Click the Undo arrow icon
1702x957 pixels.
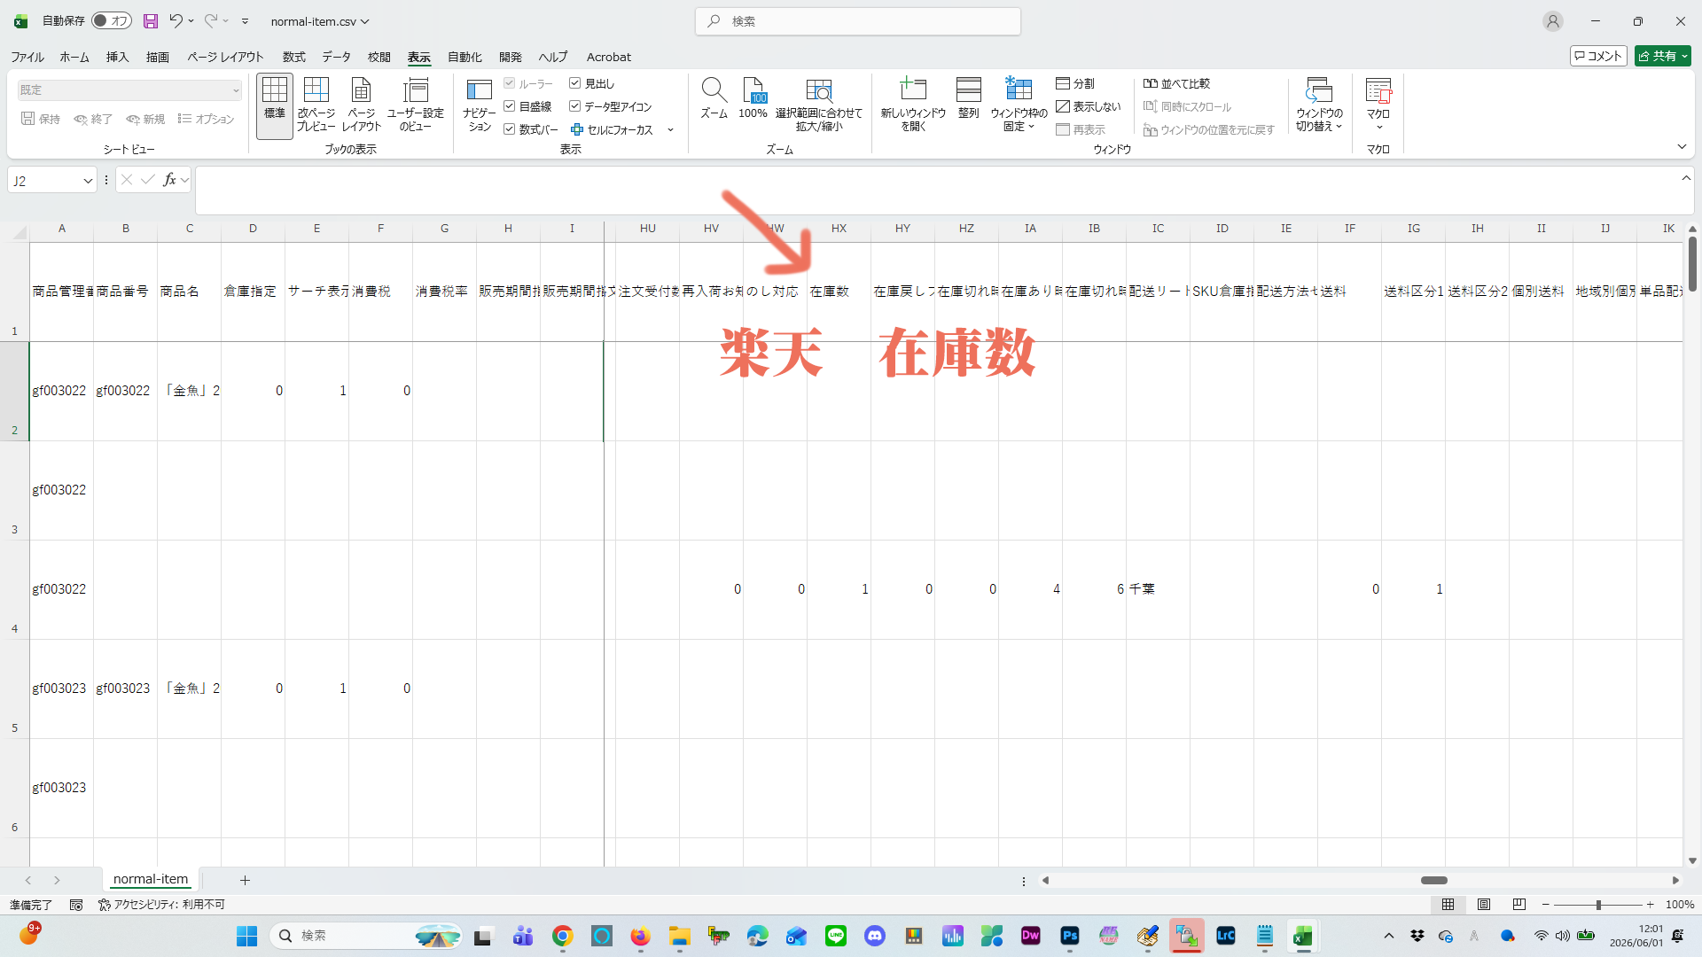(176, 21)
